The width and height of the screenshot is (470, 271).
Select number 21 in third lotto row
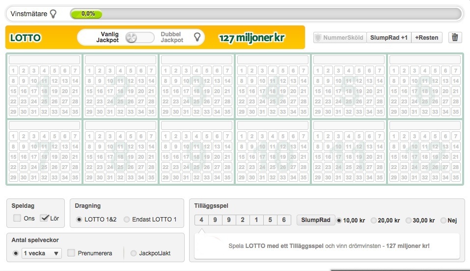point(227,91)
